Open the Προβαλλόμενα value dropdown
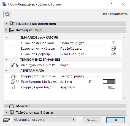The height and width of the screenshot is (126, 130). pos(71,49)
